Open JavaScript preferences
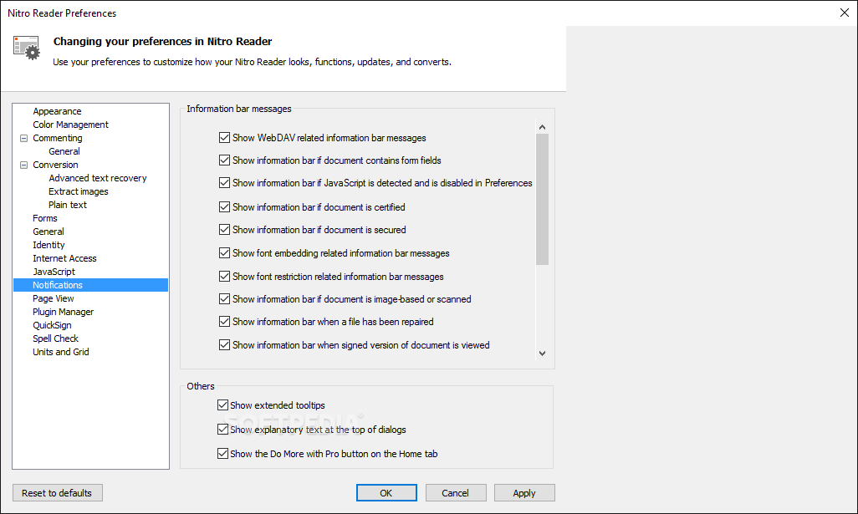The width and height of the screenshot is (858, 514). click(54, 272)
